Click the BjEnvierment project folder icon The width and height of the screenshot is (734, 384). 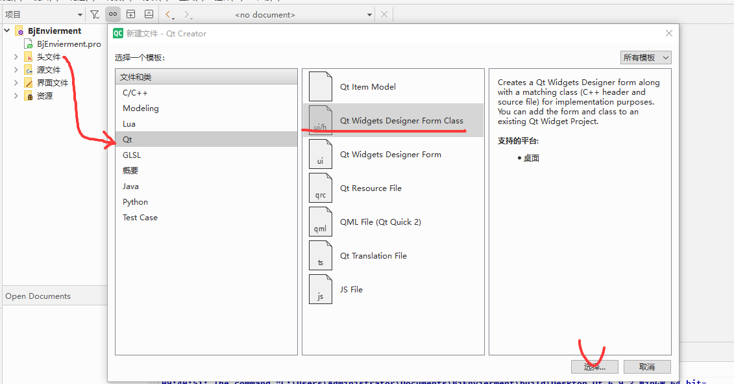(x=19, y=31)
